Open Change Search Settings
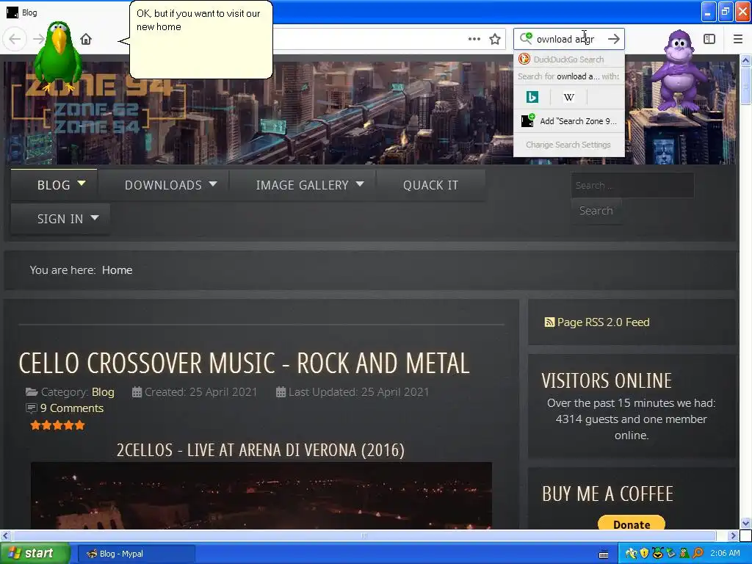The image size is (752, 564). click(569, 145)
